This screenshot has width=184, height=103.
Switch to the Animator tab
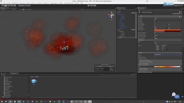point(14,8)
